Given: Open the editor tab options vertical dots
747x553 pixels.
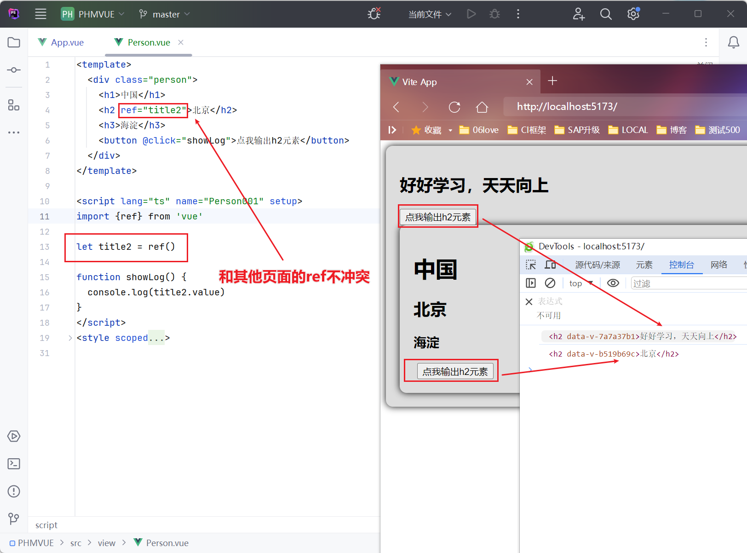Looking at the screenshot, I should pyautogui.click(x=706, y=42).
